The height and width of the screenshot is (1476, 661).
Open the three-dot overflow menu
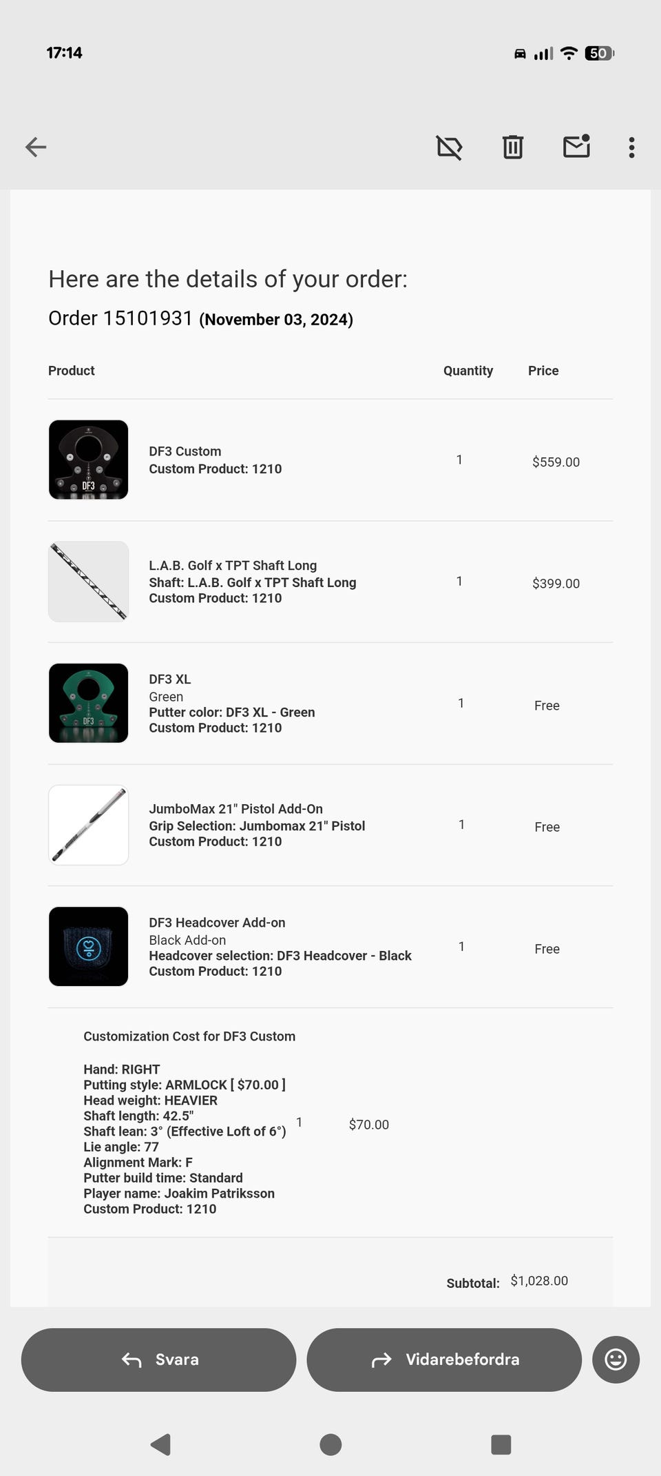[x=631, y=147]
